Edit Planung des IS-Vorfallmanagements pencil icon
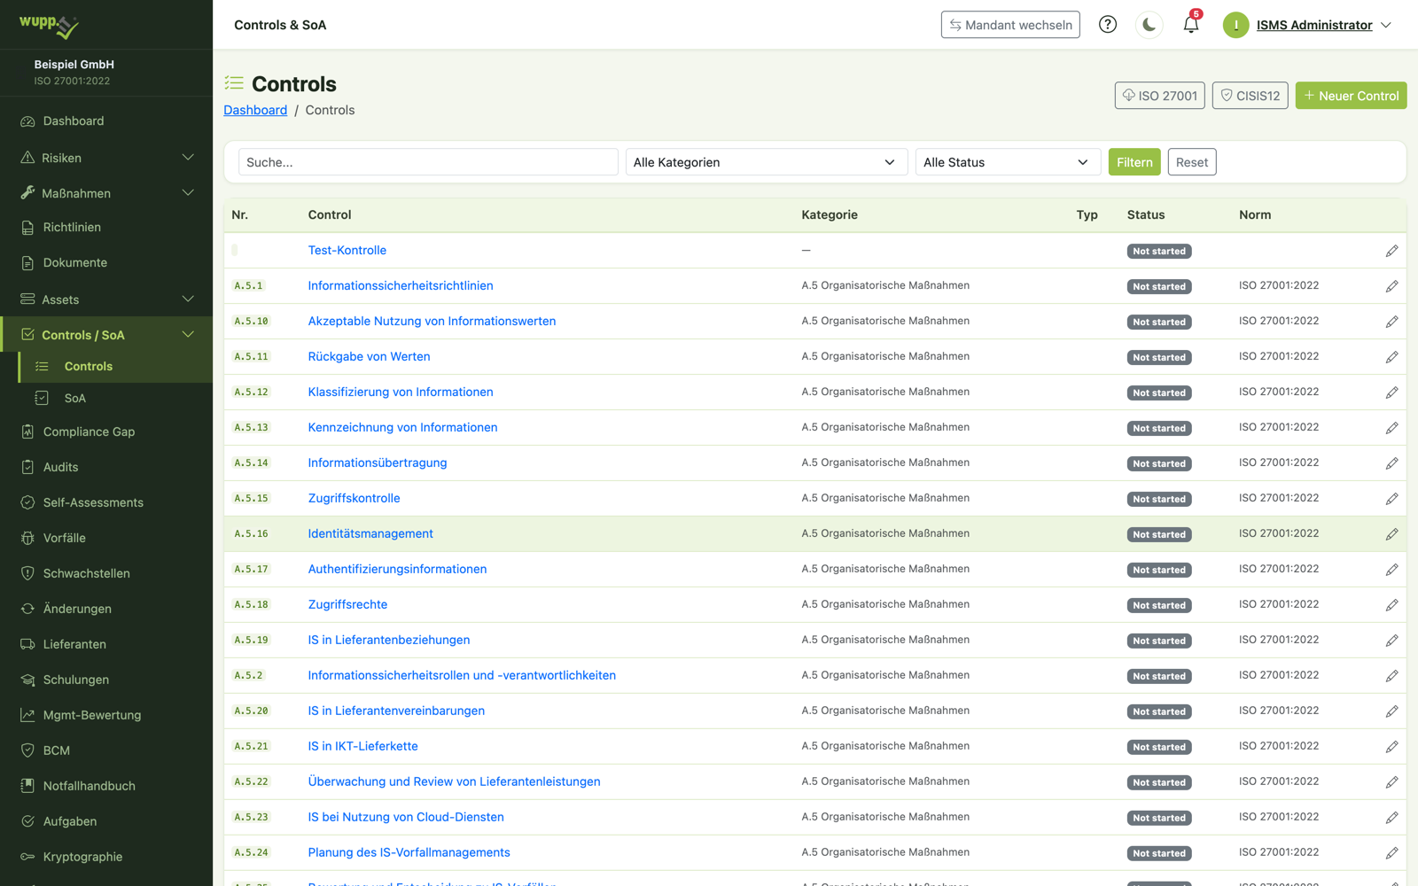1418x886 pixels. point(1391,853)
